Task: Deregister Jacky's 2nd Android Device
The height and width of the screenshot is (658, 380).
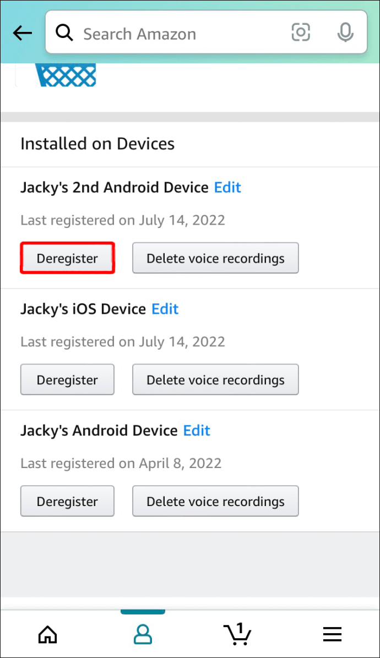Action: click(67, 258)
